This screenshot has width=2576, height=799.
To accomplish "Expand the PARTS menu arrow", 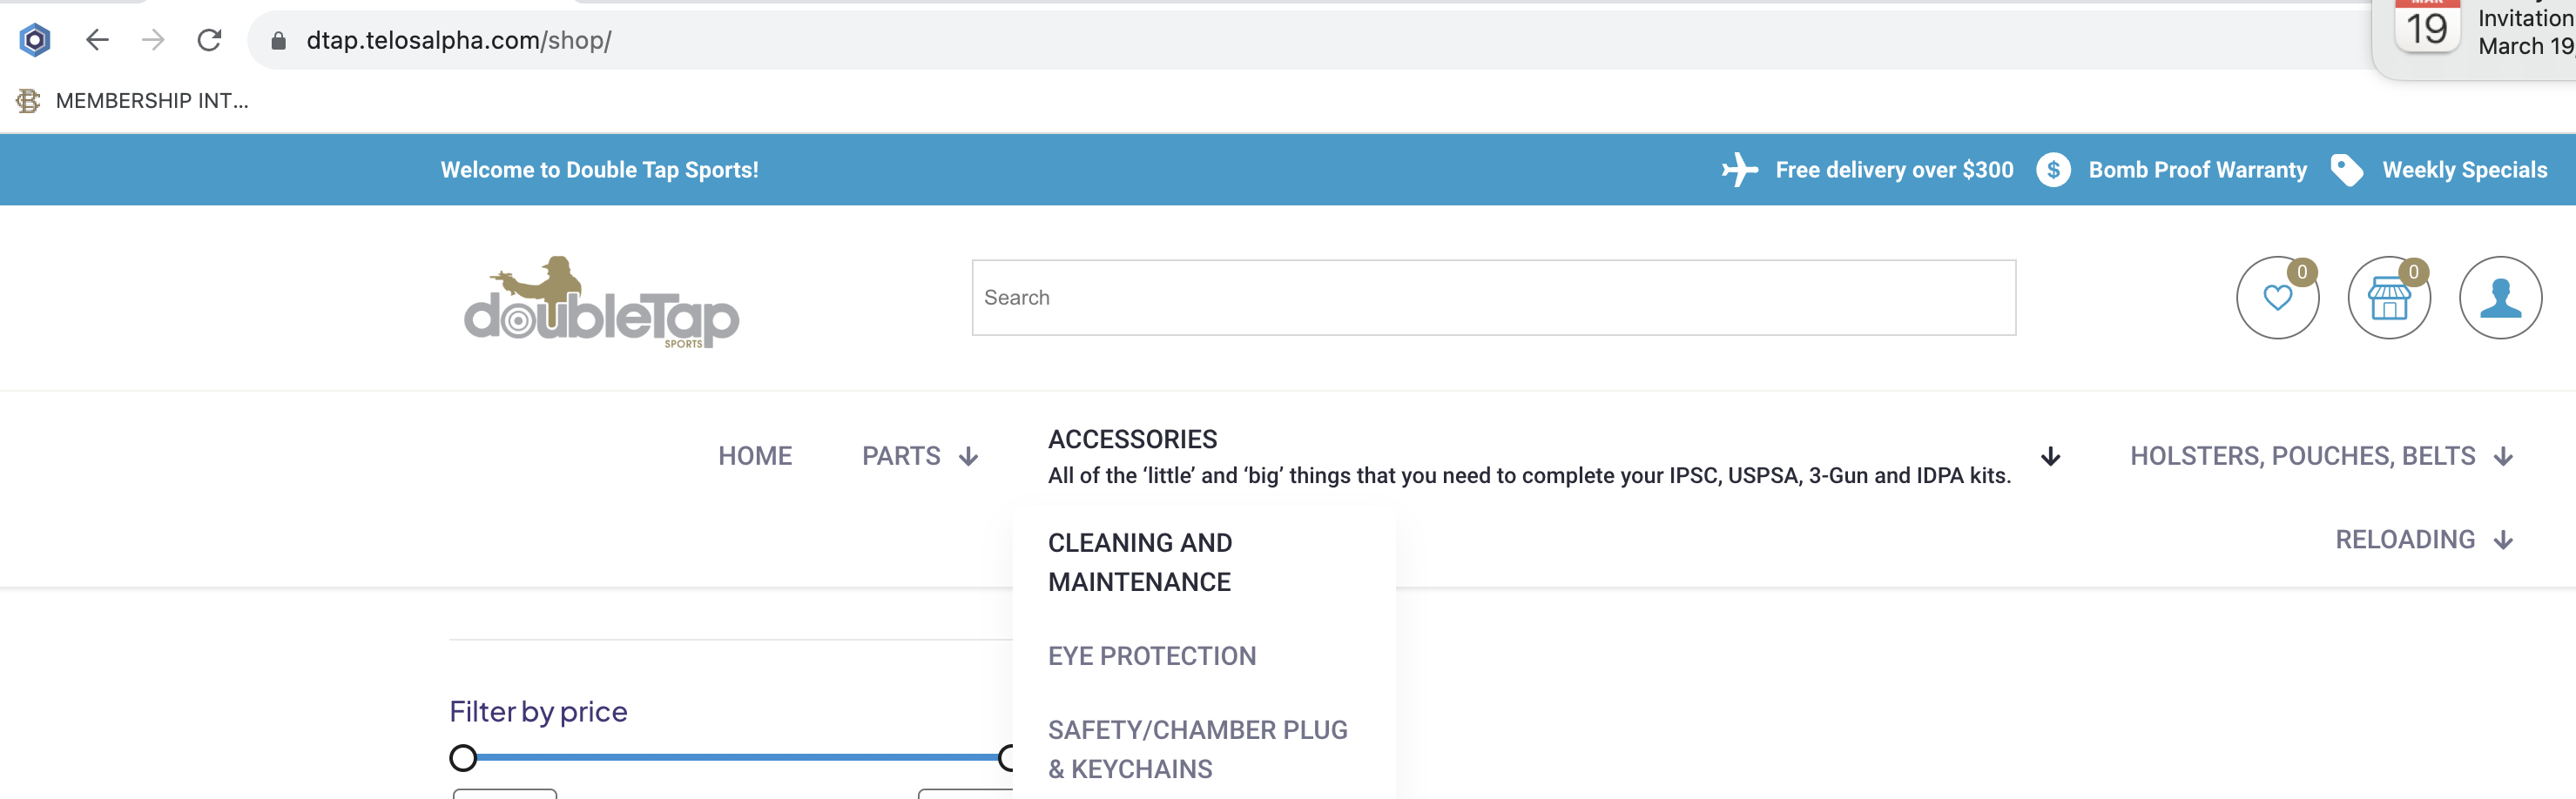I will point(968,457).
